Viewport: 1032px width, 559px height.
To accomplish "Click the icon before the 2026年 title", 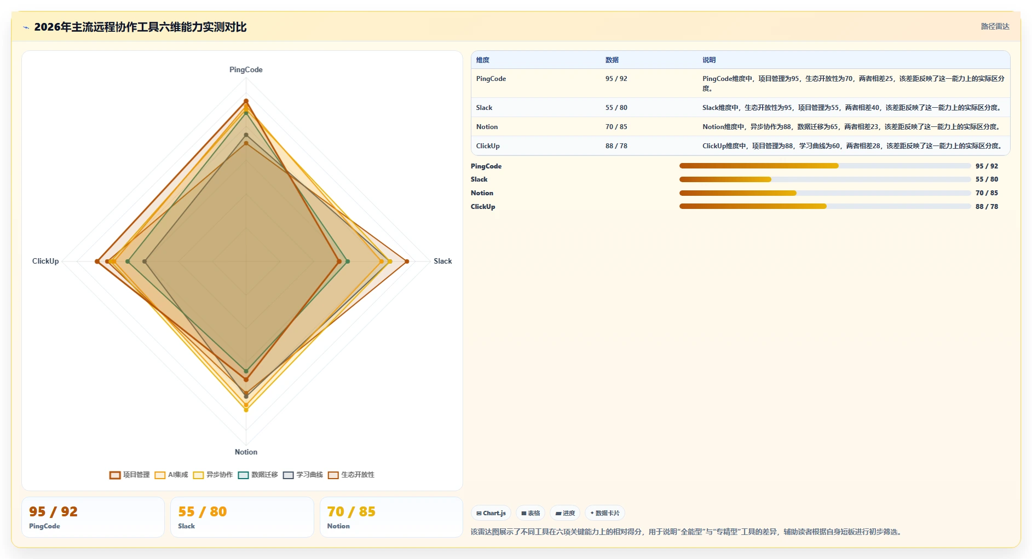I will [26, 27].
